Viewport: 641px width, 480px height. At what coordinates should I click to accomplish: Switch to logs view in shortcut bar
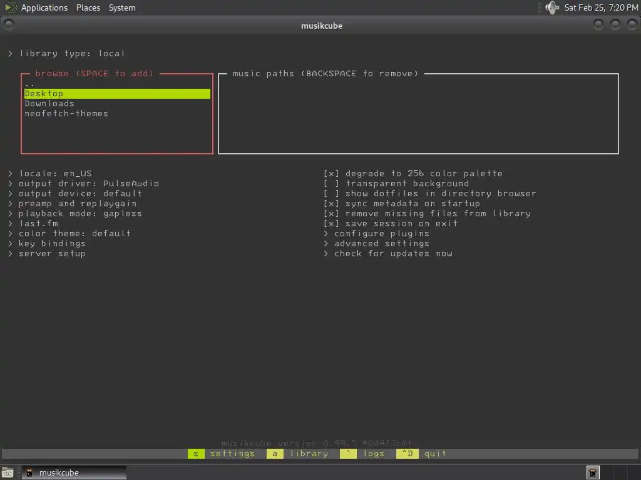(362, 454)
